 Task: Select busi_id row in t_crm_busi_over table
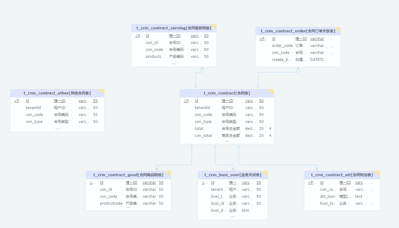[x=233, y=203]
